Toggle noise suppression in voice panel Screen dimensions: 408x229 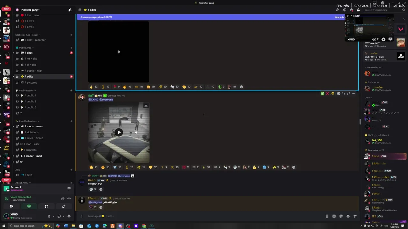(x=63, y=198)
